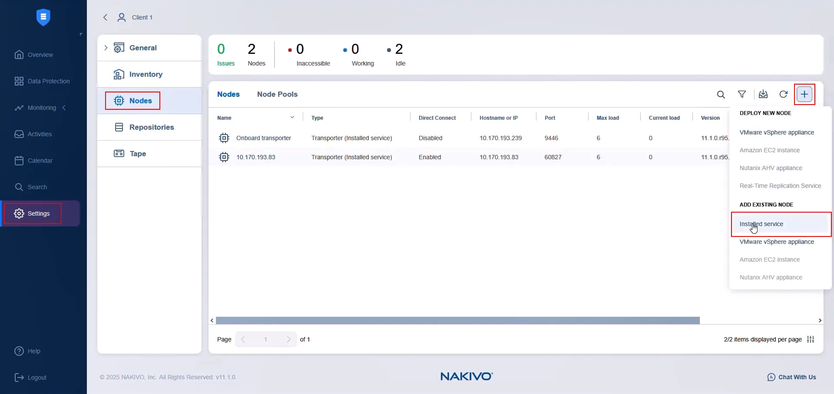The height and width of the screenshot is (394, 834).
Task: Go to next page arrow
Action: pos(288,339)
